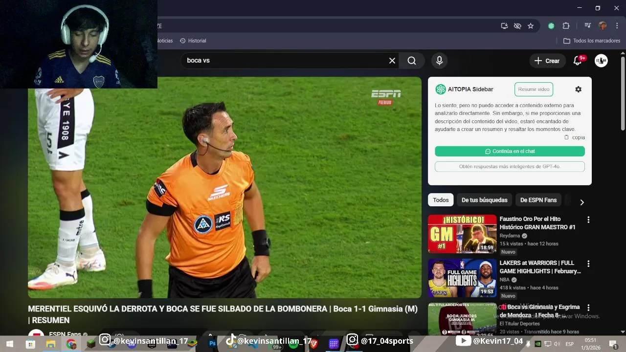
Task: Open the Todos los marcadores folder
Action: (592, 41)
